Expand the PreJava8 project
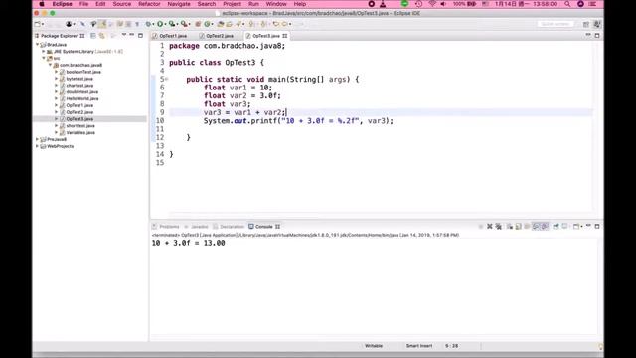This screenshot has height=358, width=636. pos(37,139)
